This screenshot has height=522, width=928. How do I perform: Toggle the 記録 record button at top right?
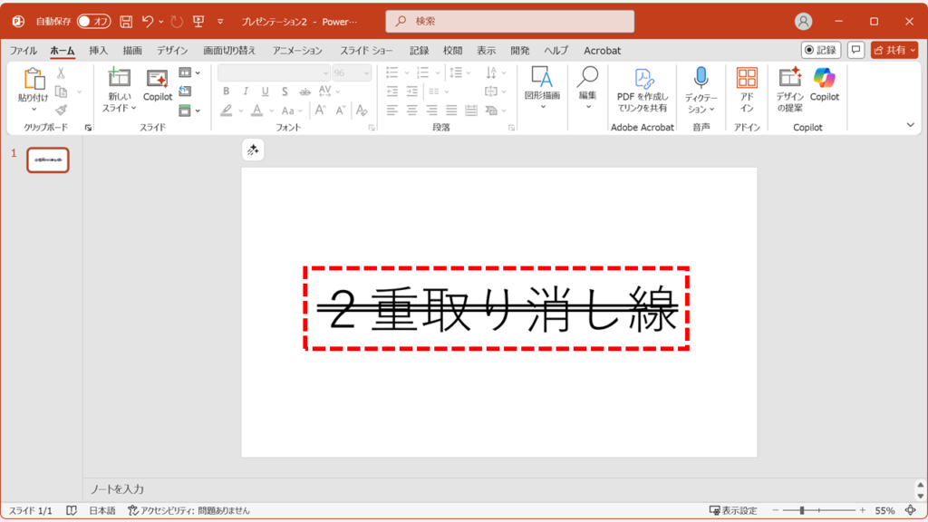click(821, 50)
